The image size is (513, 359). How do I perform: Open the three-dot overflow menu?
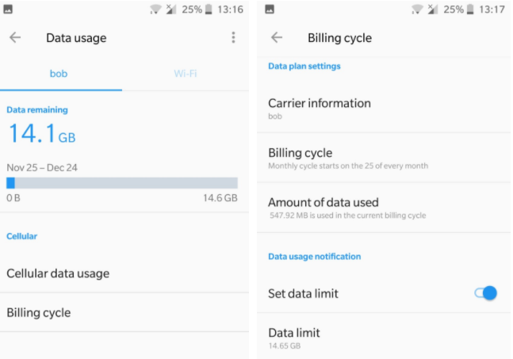[233, 37]
